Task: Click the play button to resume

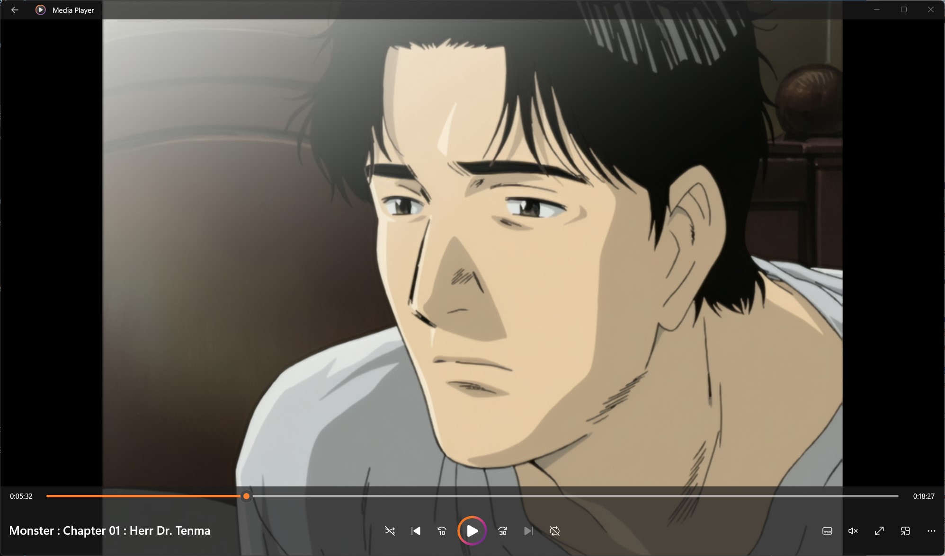Action: point(472,530)
